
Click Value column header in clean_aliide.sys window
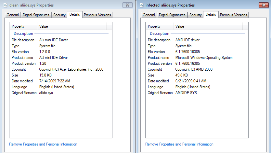pos(72,26)
